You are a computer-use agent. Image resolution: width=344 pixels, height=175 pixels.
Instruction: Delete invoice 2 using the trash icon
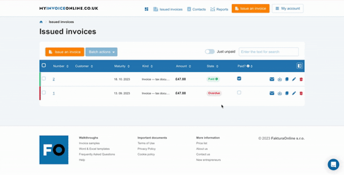301,79
